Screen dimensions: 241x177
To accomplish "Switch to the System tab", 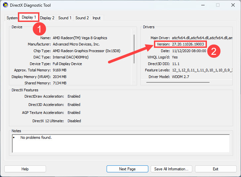I will [12, 18].
